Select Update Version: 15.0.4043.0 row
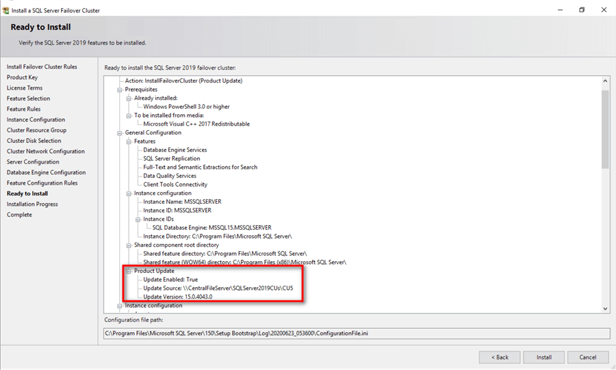 click(177, 297)
